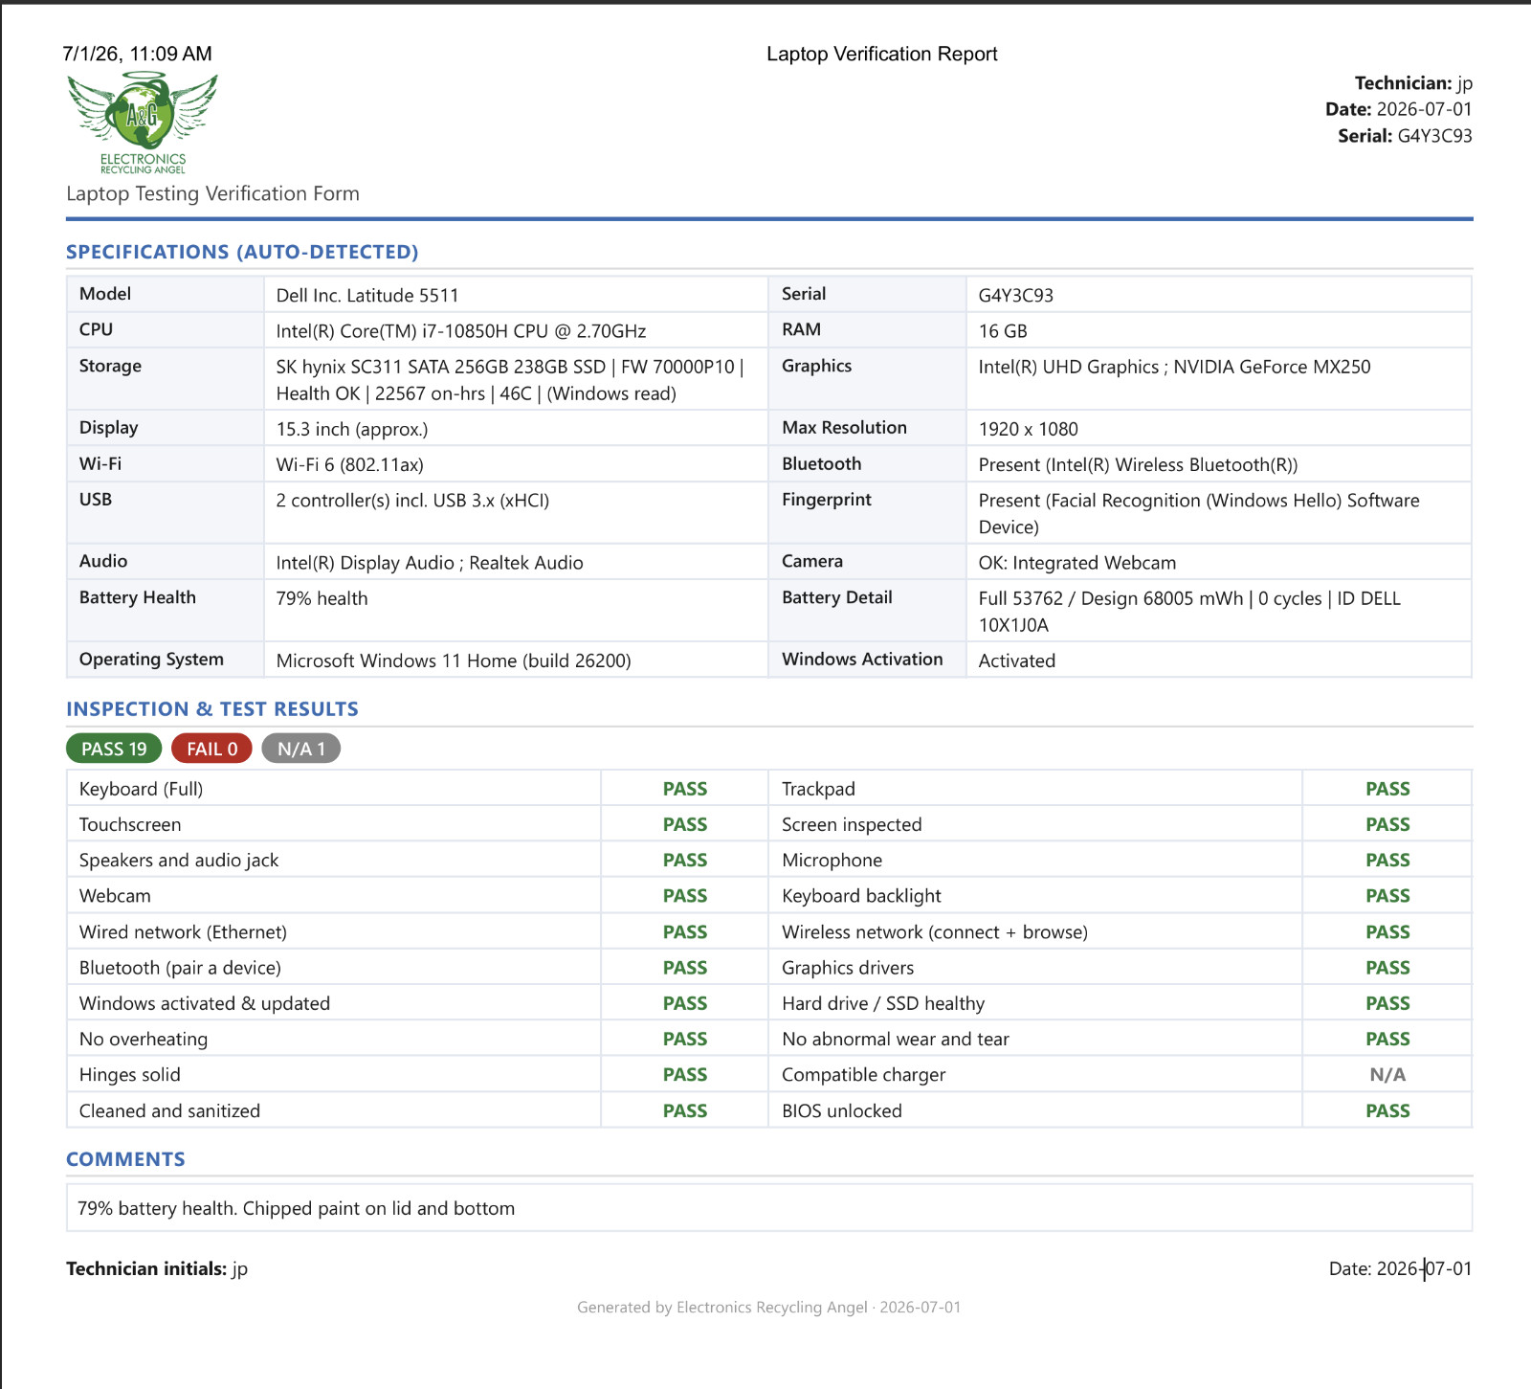Screen dimensions: 1531x1389
Task: Click the gray N/A 1 badge
Action: [301, 749]
